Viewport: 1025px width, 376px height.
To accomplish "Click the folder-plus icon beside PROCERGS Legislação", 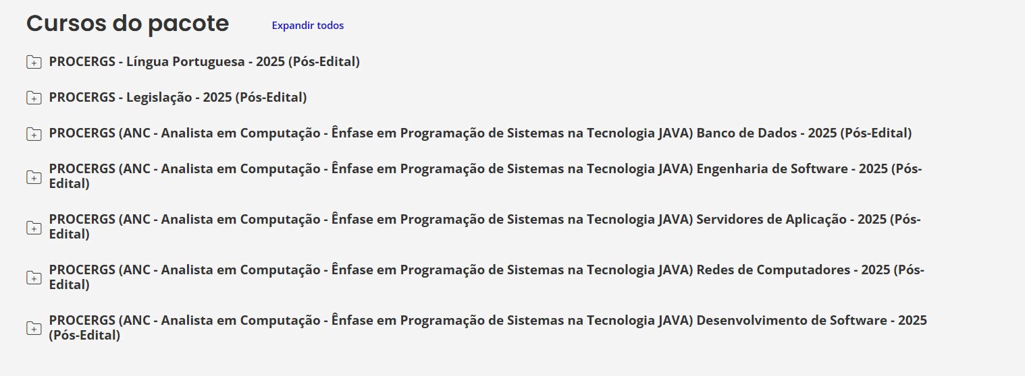I will pyautogui.click(x=34, y=98).
